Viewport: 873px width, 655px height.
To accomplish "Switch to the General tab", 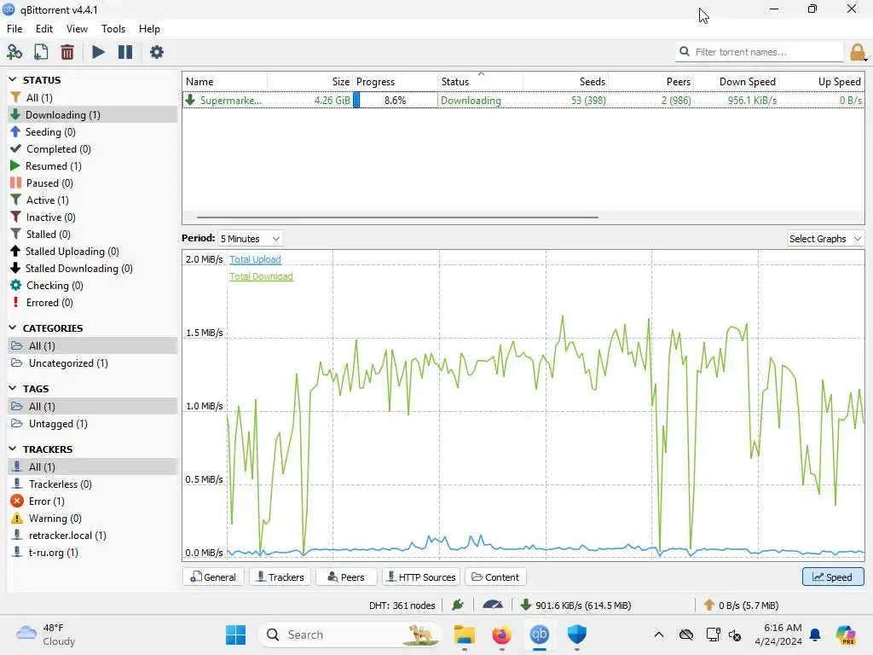I will [x=213, y=577].
